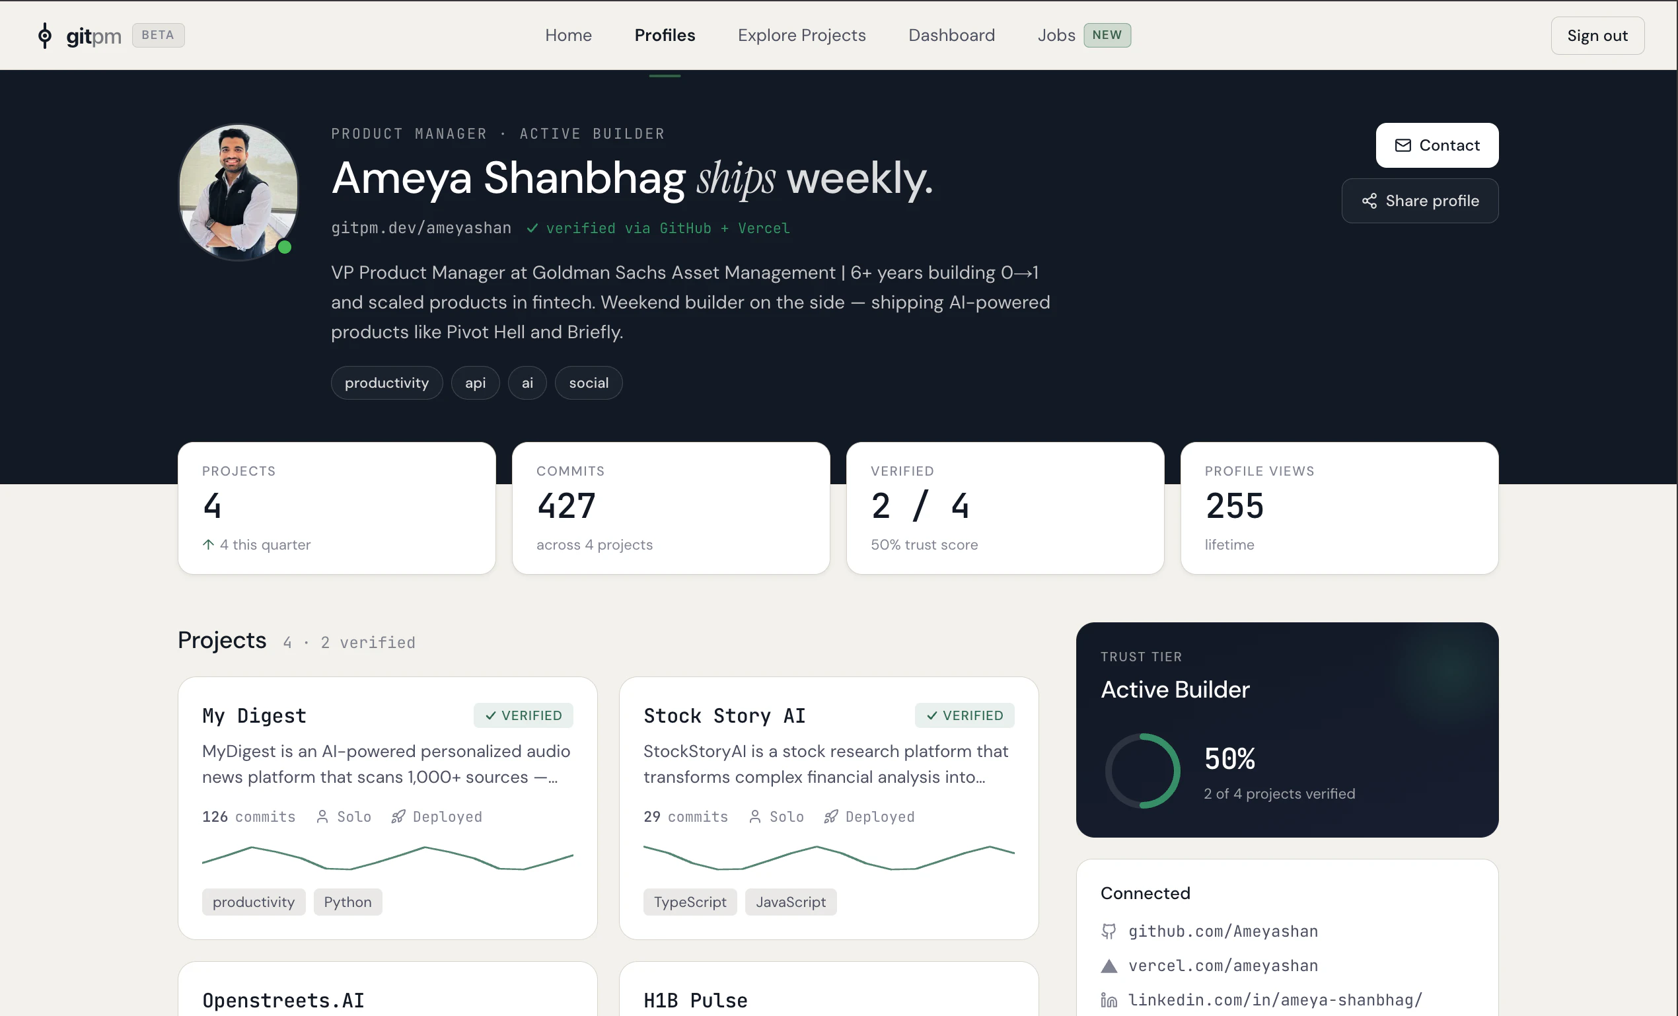The image size is (1678, 1016).
Task: Click the green verified checkmark under the profile name
Action: coord(532,228)
